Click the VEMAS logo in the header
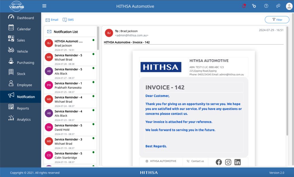 point(16,6)
